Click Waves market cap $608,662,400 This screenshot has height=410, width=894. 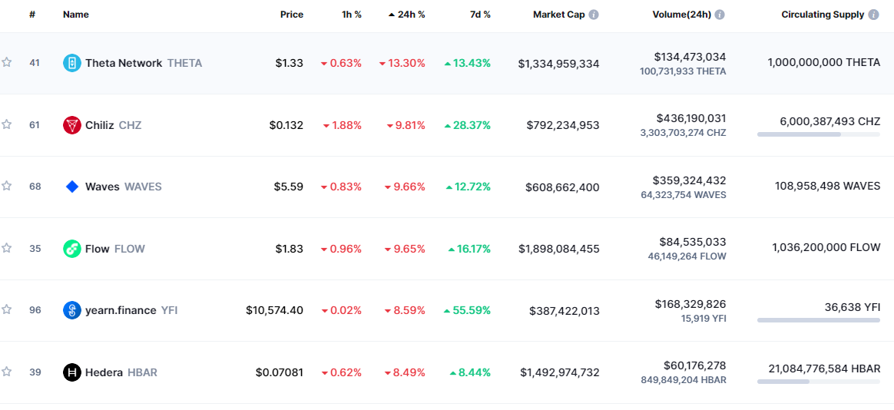pos(563,187)
